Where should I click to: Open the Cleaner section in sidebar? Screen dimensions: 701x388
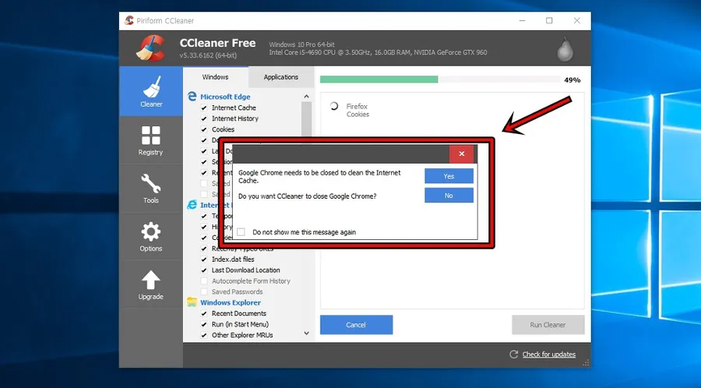[151, 91]
